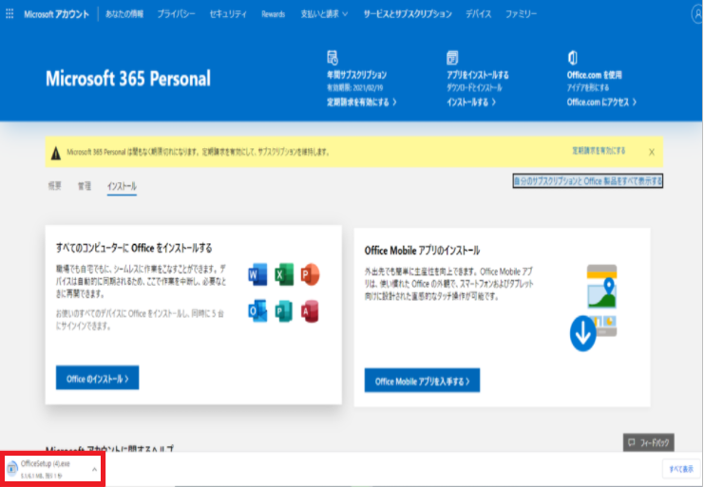Click the Office.com を使用 label
The image size is (704, 487).
point(594,75)
